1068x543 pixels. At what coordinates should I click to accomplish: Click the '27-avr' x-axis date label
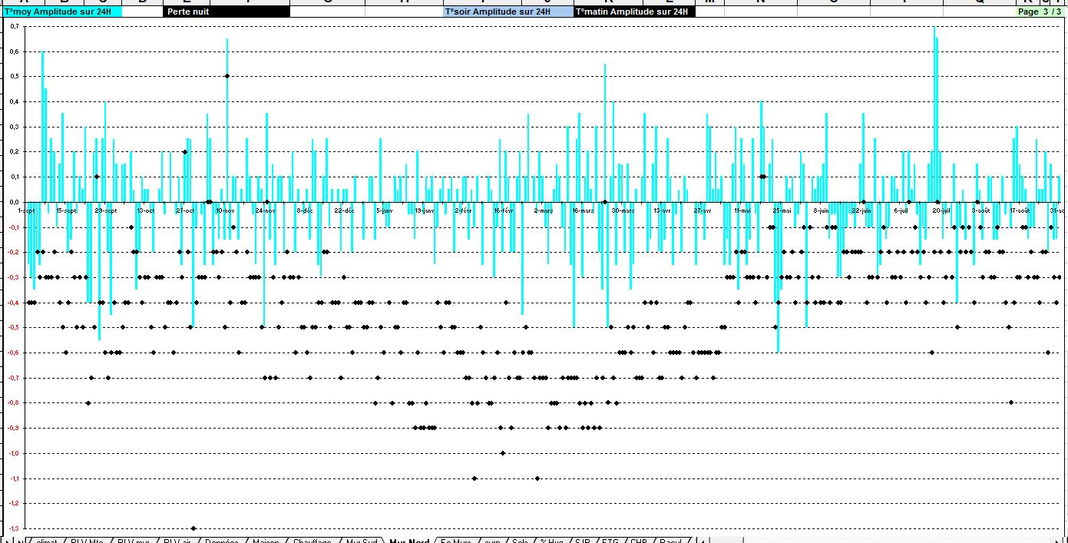703,210
